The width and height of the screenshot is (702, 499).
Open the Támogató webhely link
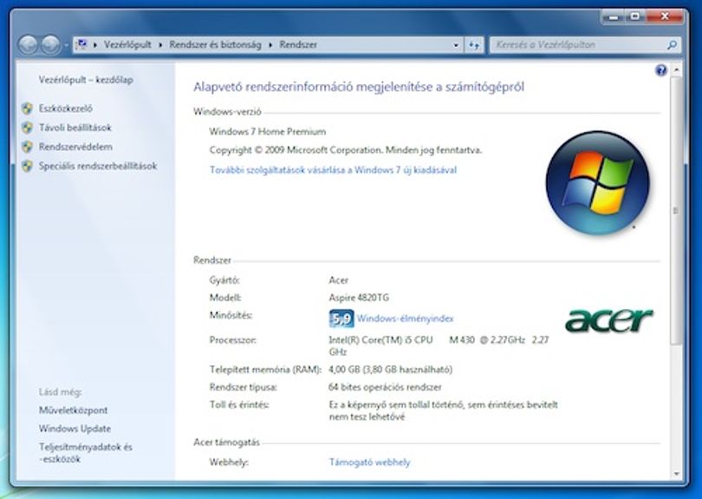pyautogui.click(x=370, y=463)
